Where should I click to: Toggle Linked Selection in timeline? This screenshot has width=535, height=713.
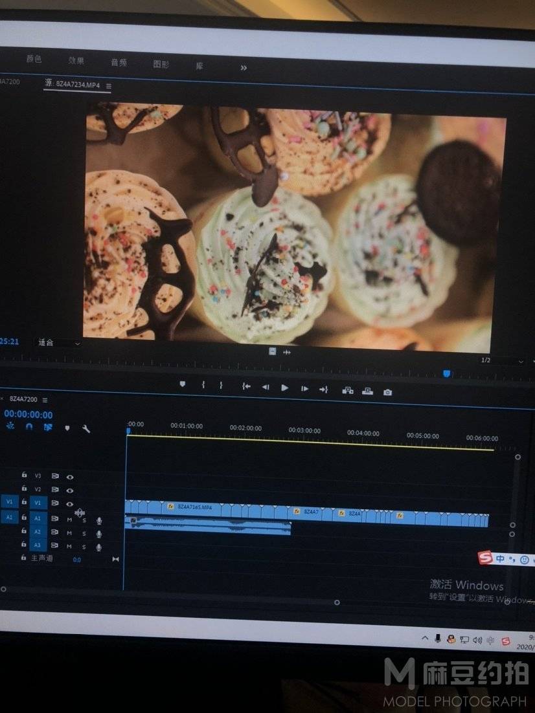point(48,427)
